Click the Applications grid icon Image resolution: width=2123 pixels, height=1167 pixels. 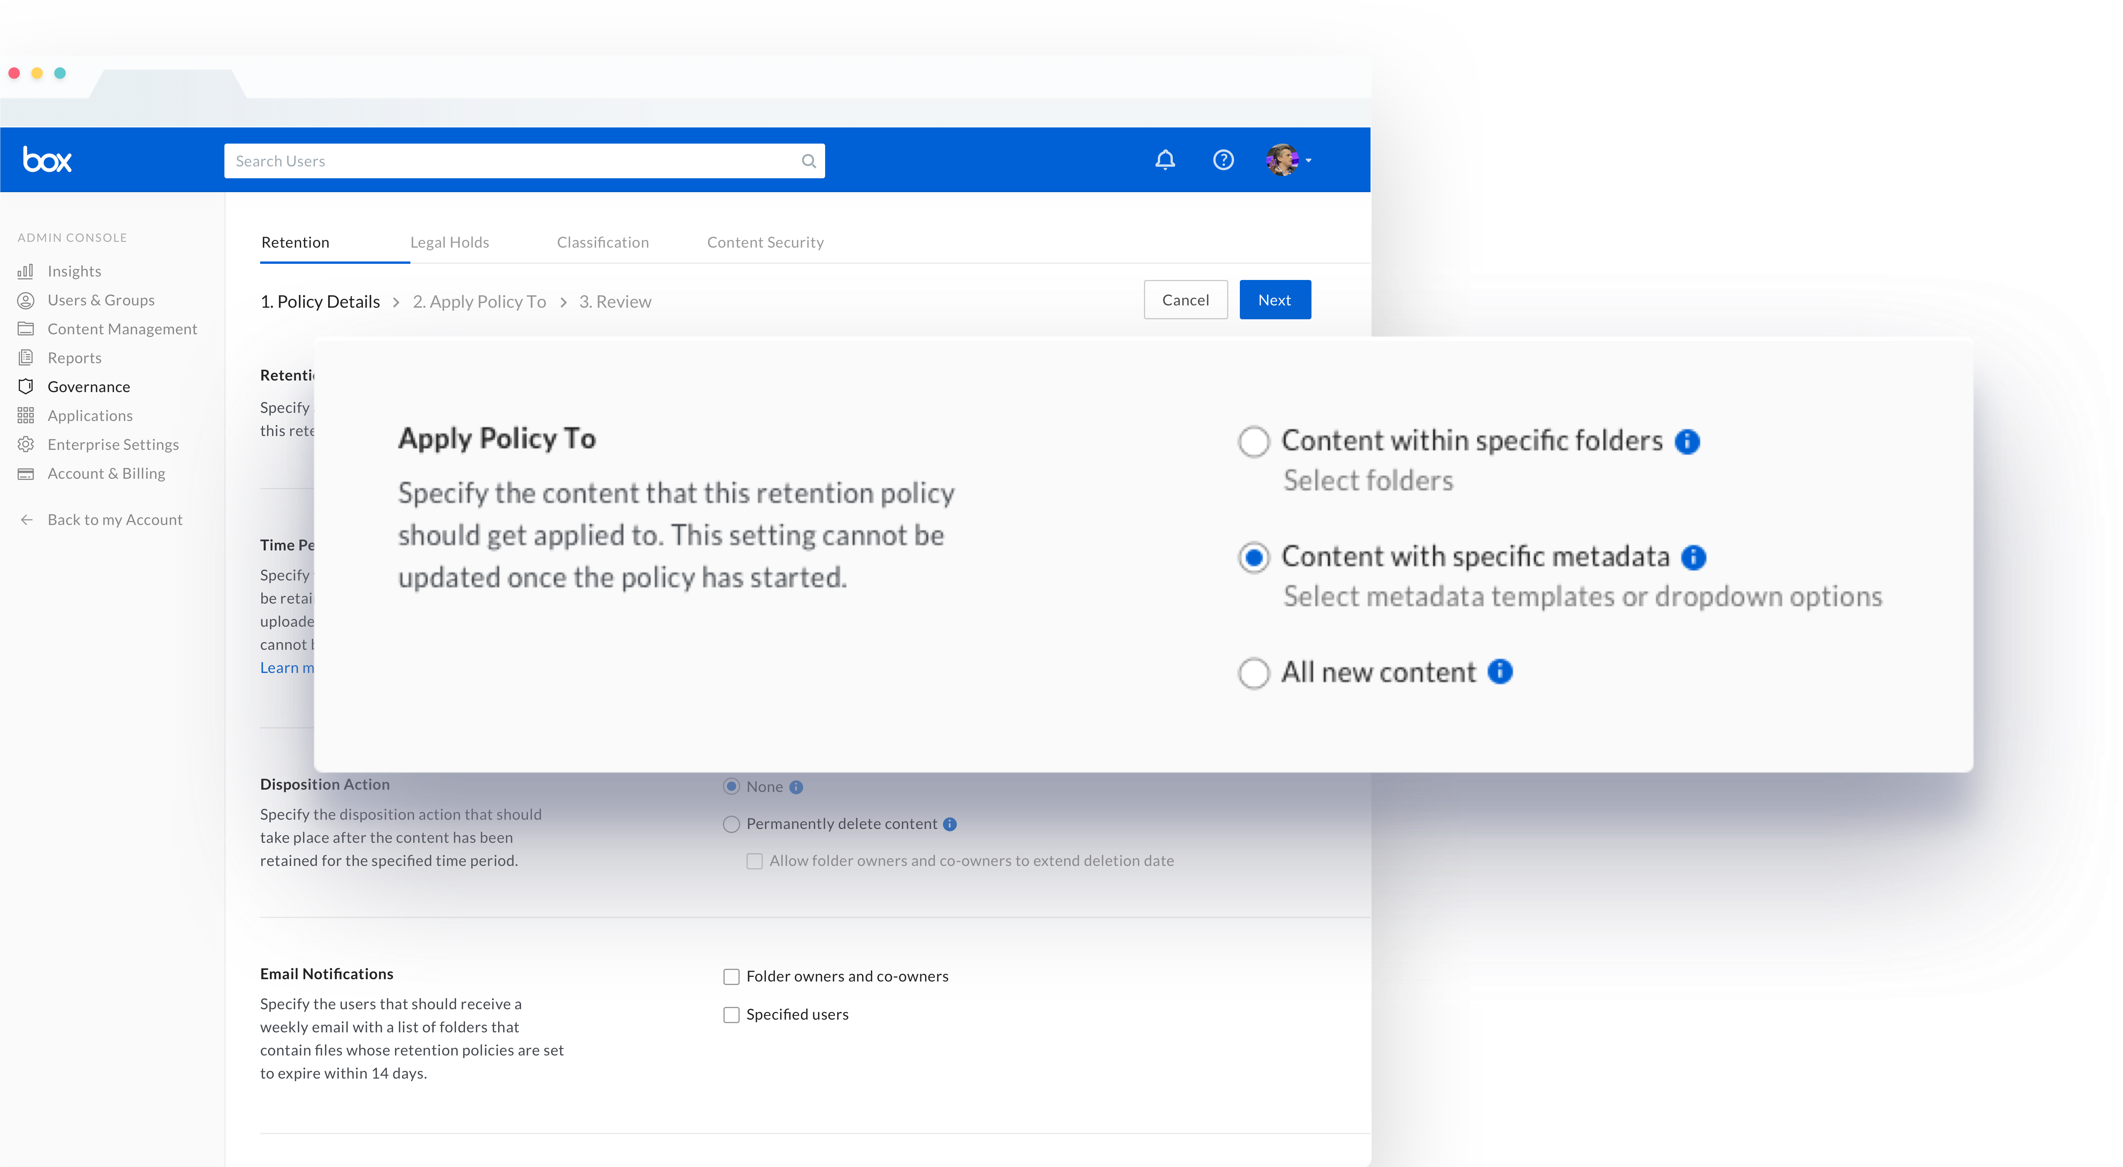[25, 416]
